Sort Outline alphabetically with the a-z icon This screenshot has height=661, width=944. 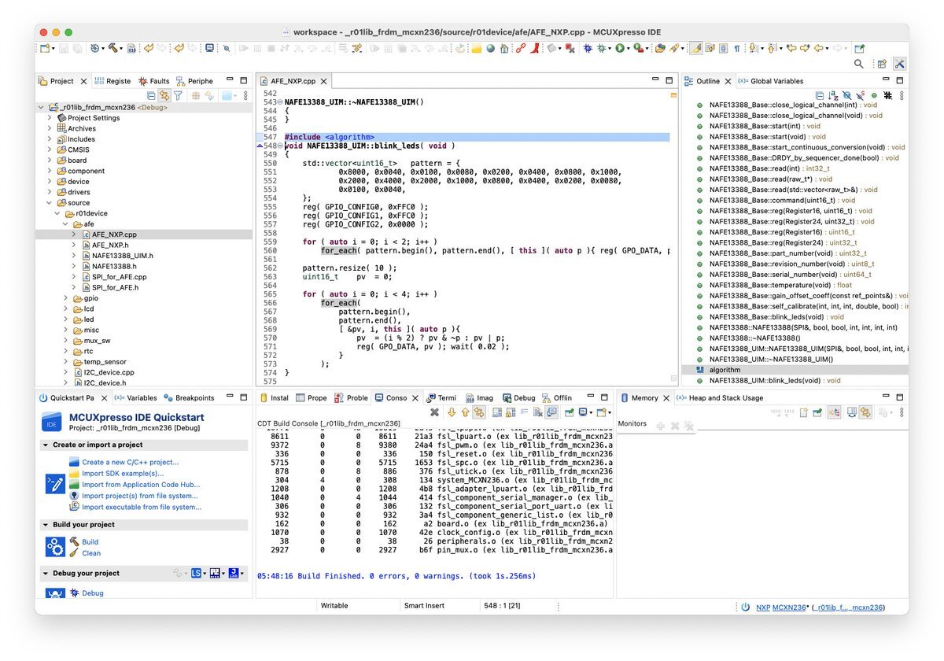pyautogui.click(x=833, y=96)
